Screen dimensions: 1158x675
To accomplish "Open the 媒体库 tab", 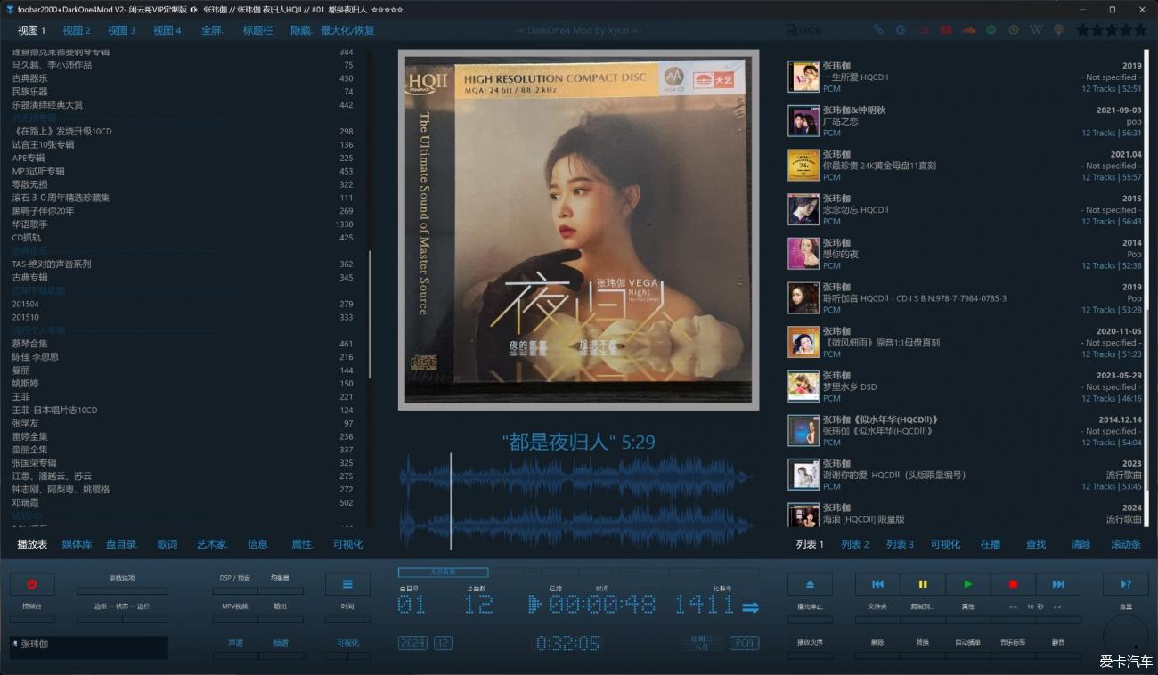I will click(x=77, y=544).
